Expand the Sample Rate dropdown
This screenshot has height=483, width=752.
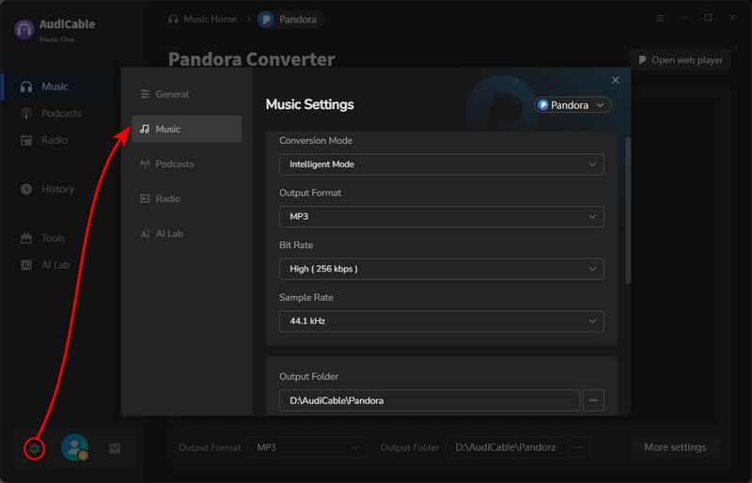point(441,321)
